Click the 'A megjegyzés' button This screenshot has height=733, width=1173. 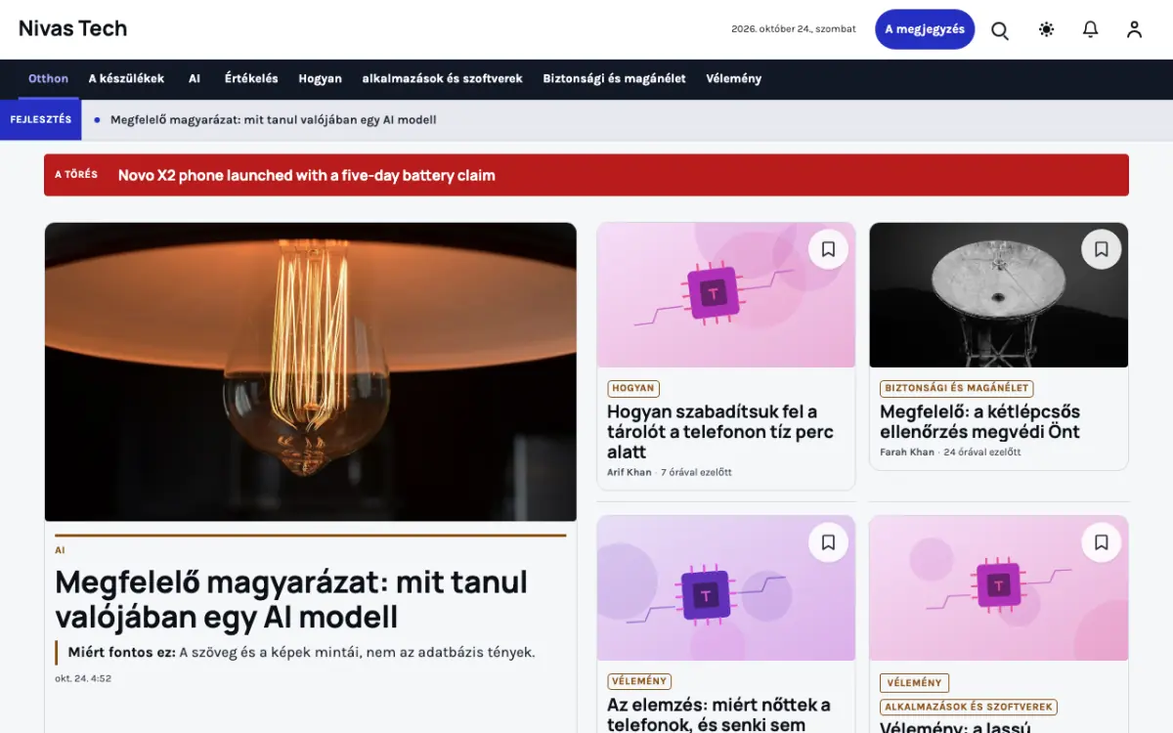[x=925, y=29]
